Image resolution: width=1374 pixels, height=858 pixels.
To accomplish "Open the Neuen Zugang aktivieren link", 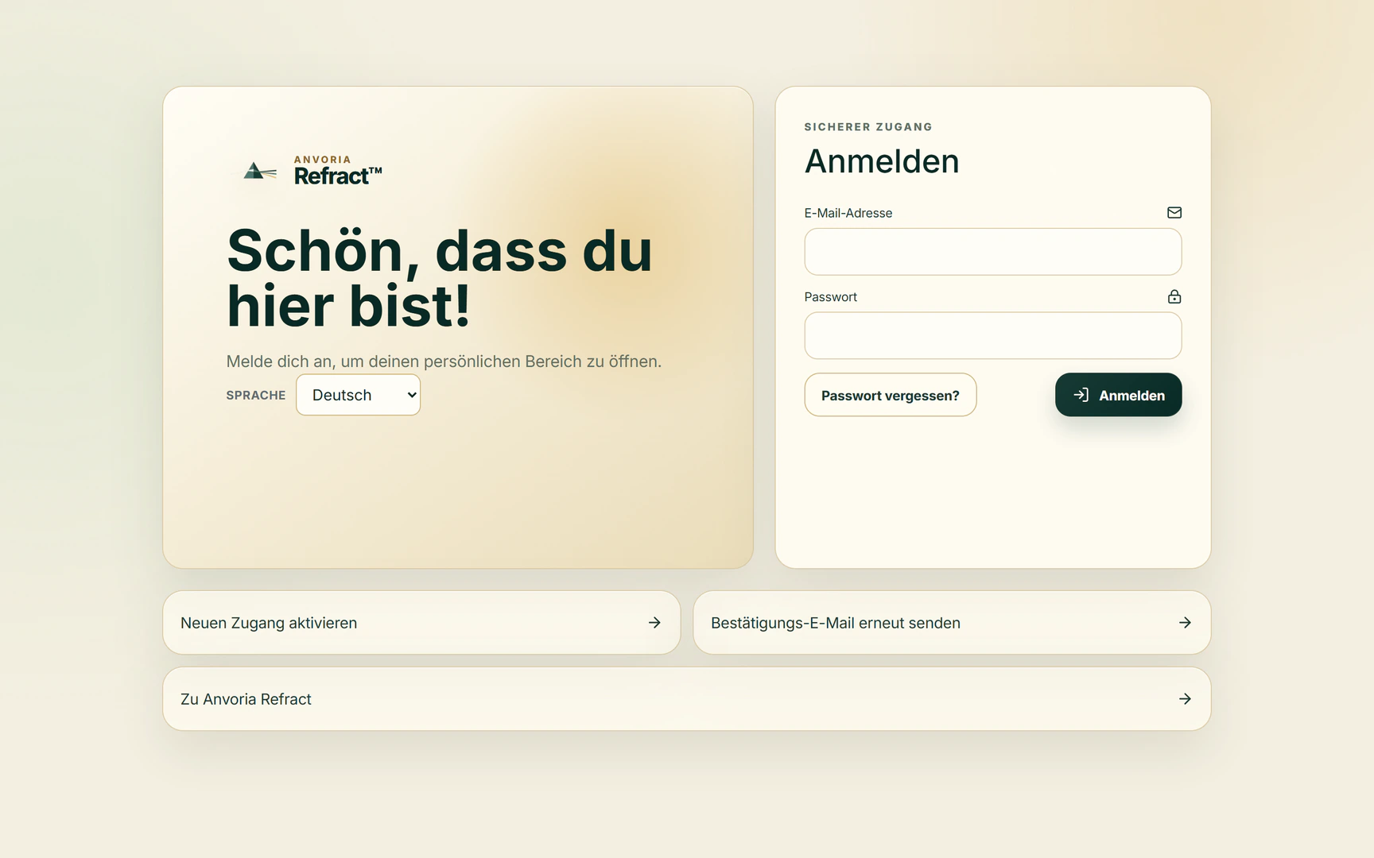I will [421, 623].
